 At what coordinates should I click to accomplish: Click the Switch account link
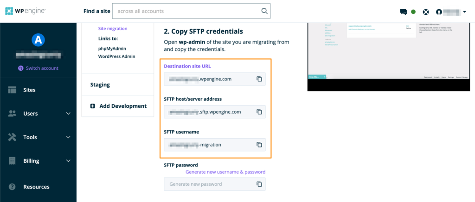tap(42, 68)
